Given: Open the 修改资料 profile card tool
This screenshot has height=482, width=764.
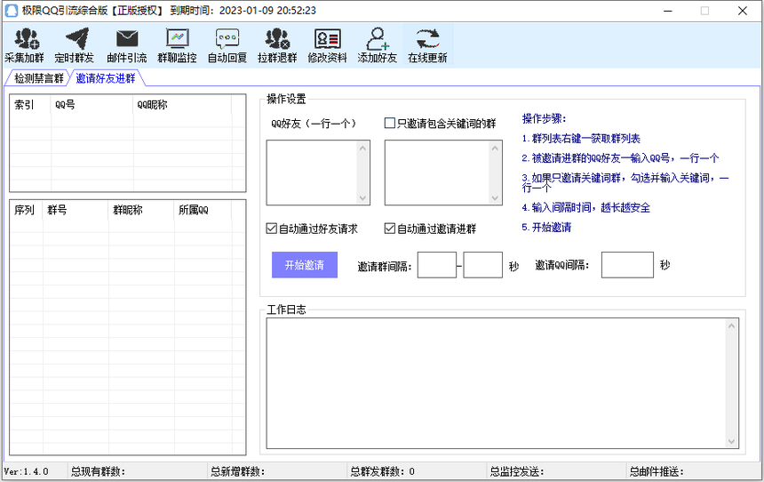Looking at the screenshot, I should (328, 45).
